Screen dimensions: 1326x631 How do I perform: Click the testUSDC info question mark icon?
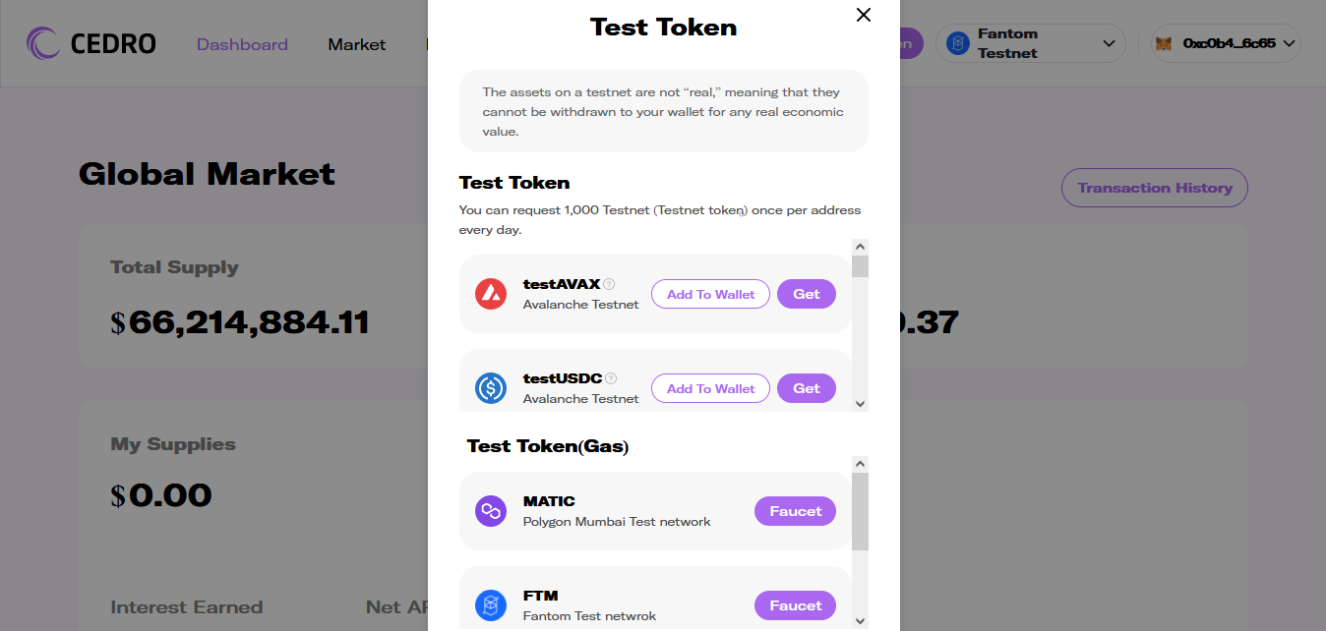point(611,378)
